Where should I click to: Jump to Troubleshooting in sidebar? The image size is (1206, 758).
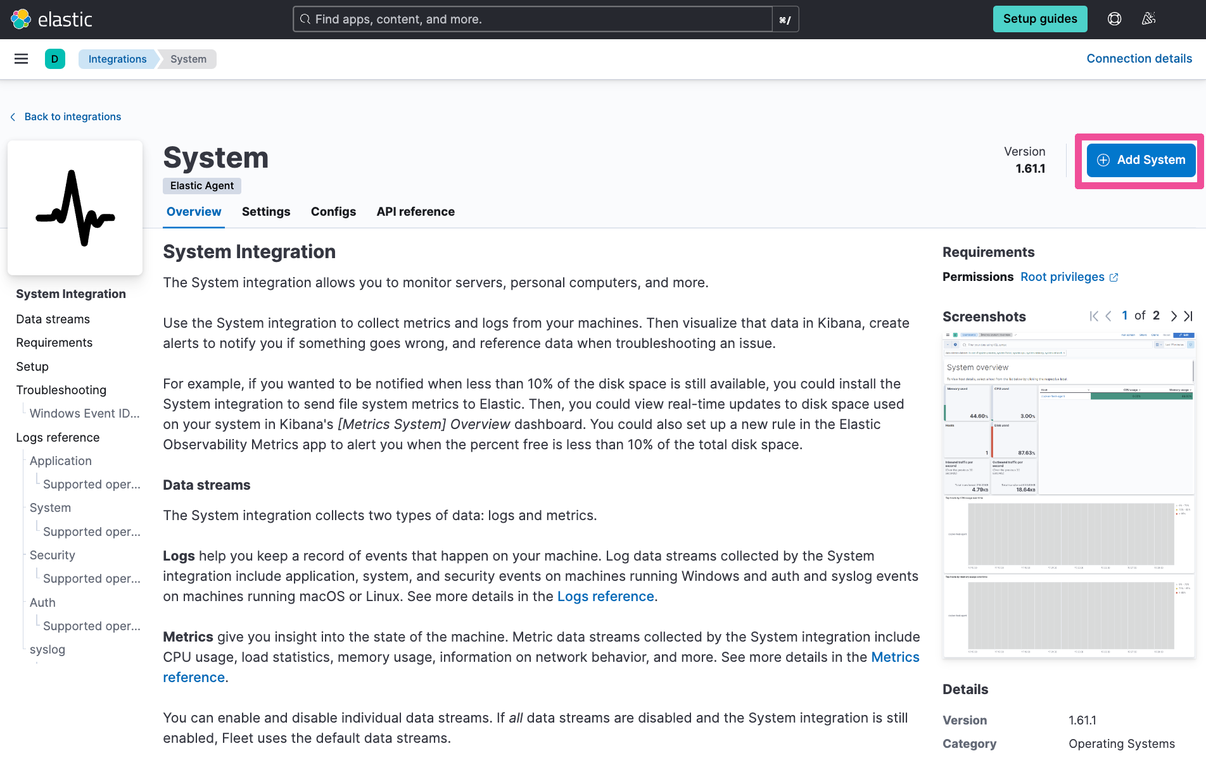tap(61, 390)
